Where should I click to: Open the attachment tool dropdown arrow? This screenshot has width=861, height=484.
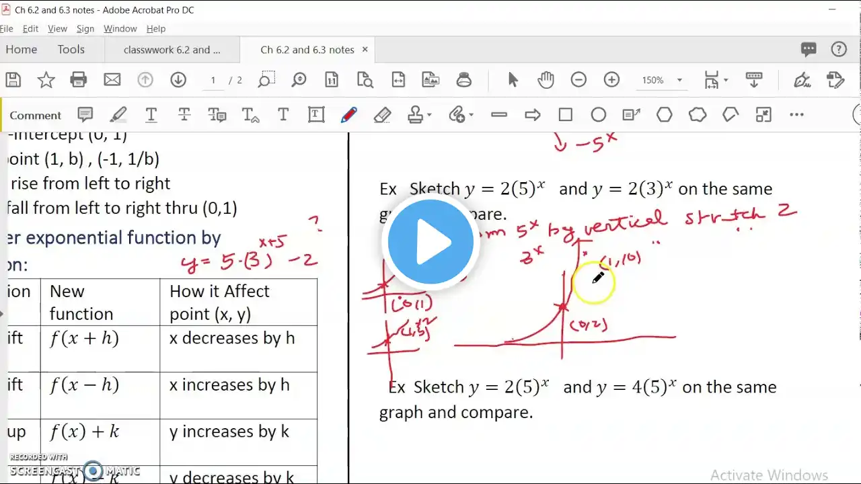tap(470, 116)
